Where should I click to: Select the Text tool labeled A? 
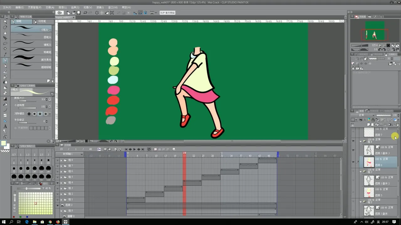pos(5,126)
